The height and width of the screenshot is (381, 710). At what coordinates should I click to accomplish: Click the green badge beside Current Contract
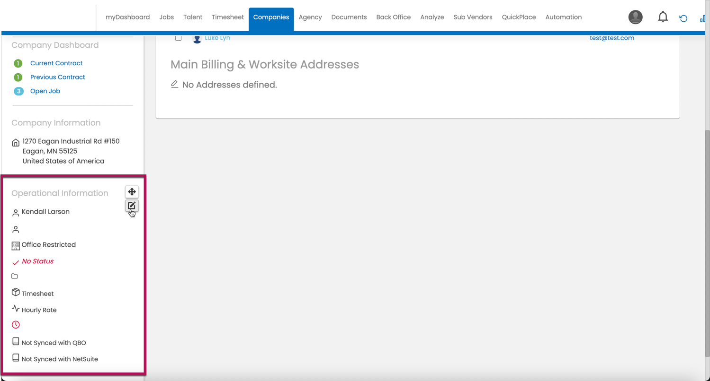click(18, 63)
